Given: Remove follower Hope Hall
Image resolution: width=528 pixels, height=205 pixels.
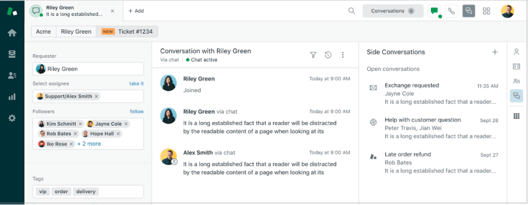Looking at the screenshot, I should point(118,133).
